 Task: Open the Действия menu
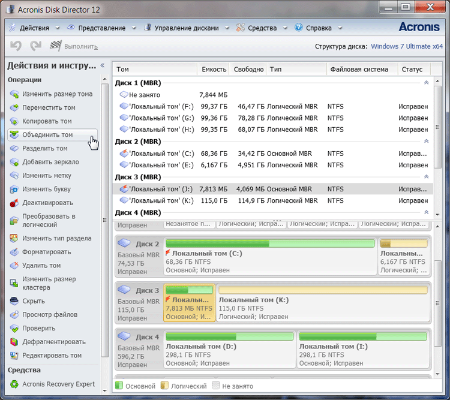(34, 28)
